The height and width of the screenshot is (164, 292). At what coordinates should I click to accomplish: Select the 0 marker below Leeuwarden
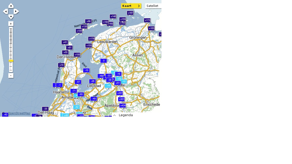point(103,61)
